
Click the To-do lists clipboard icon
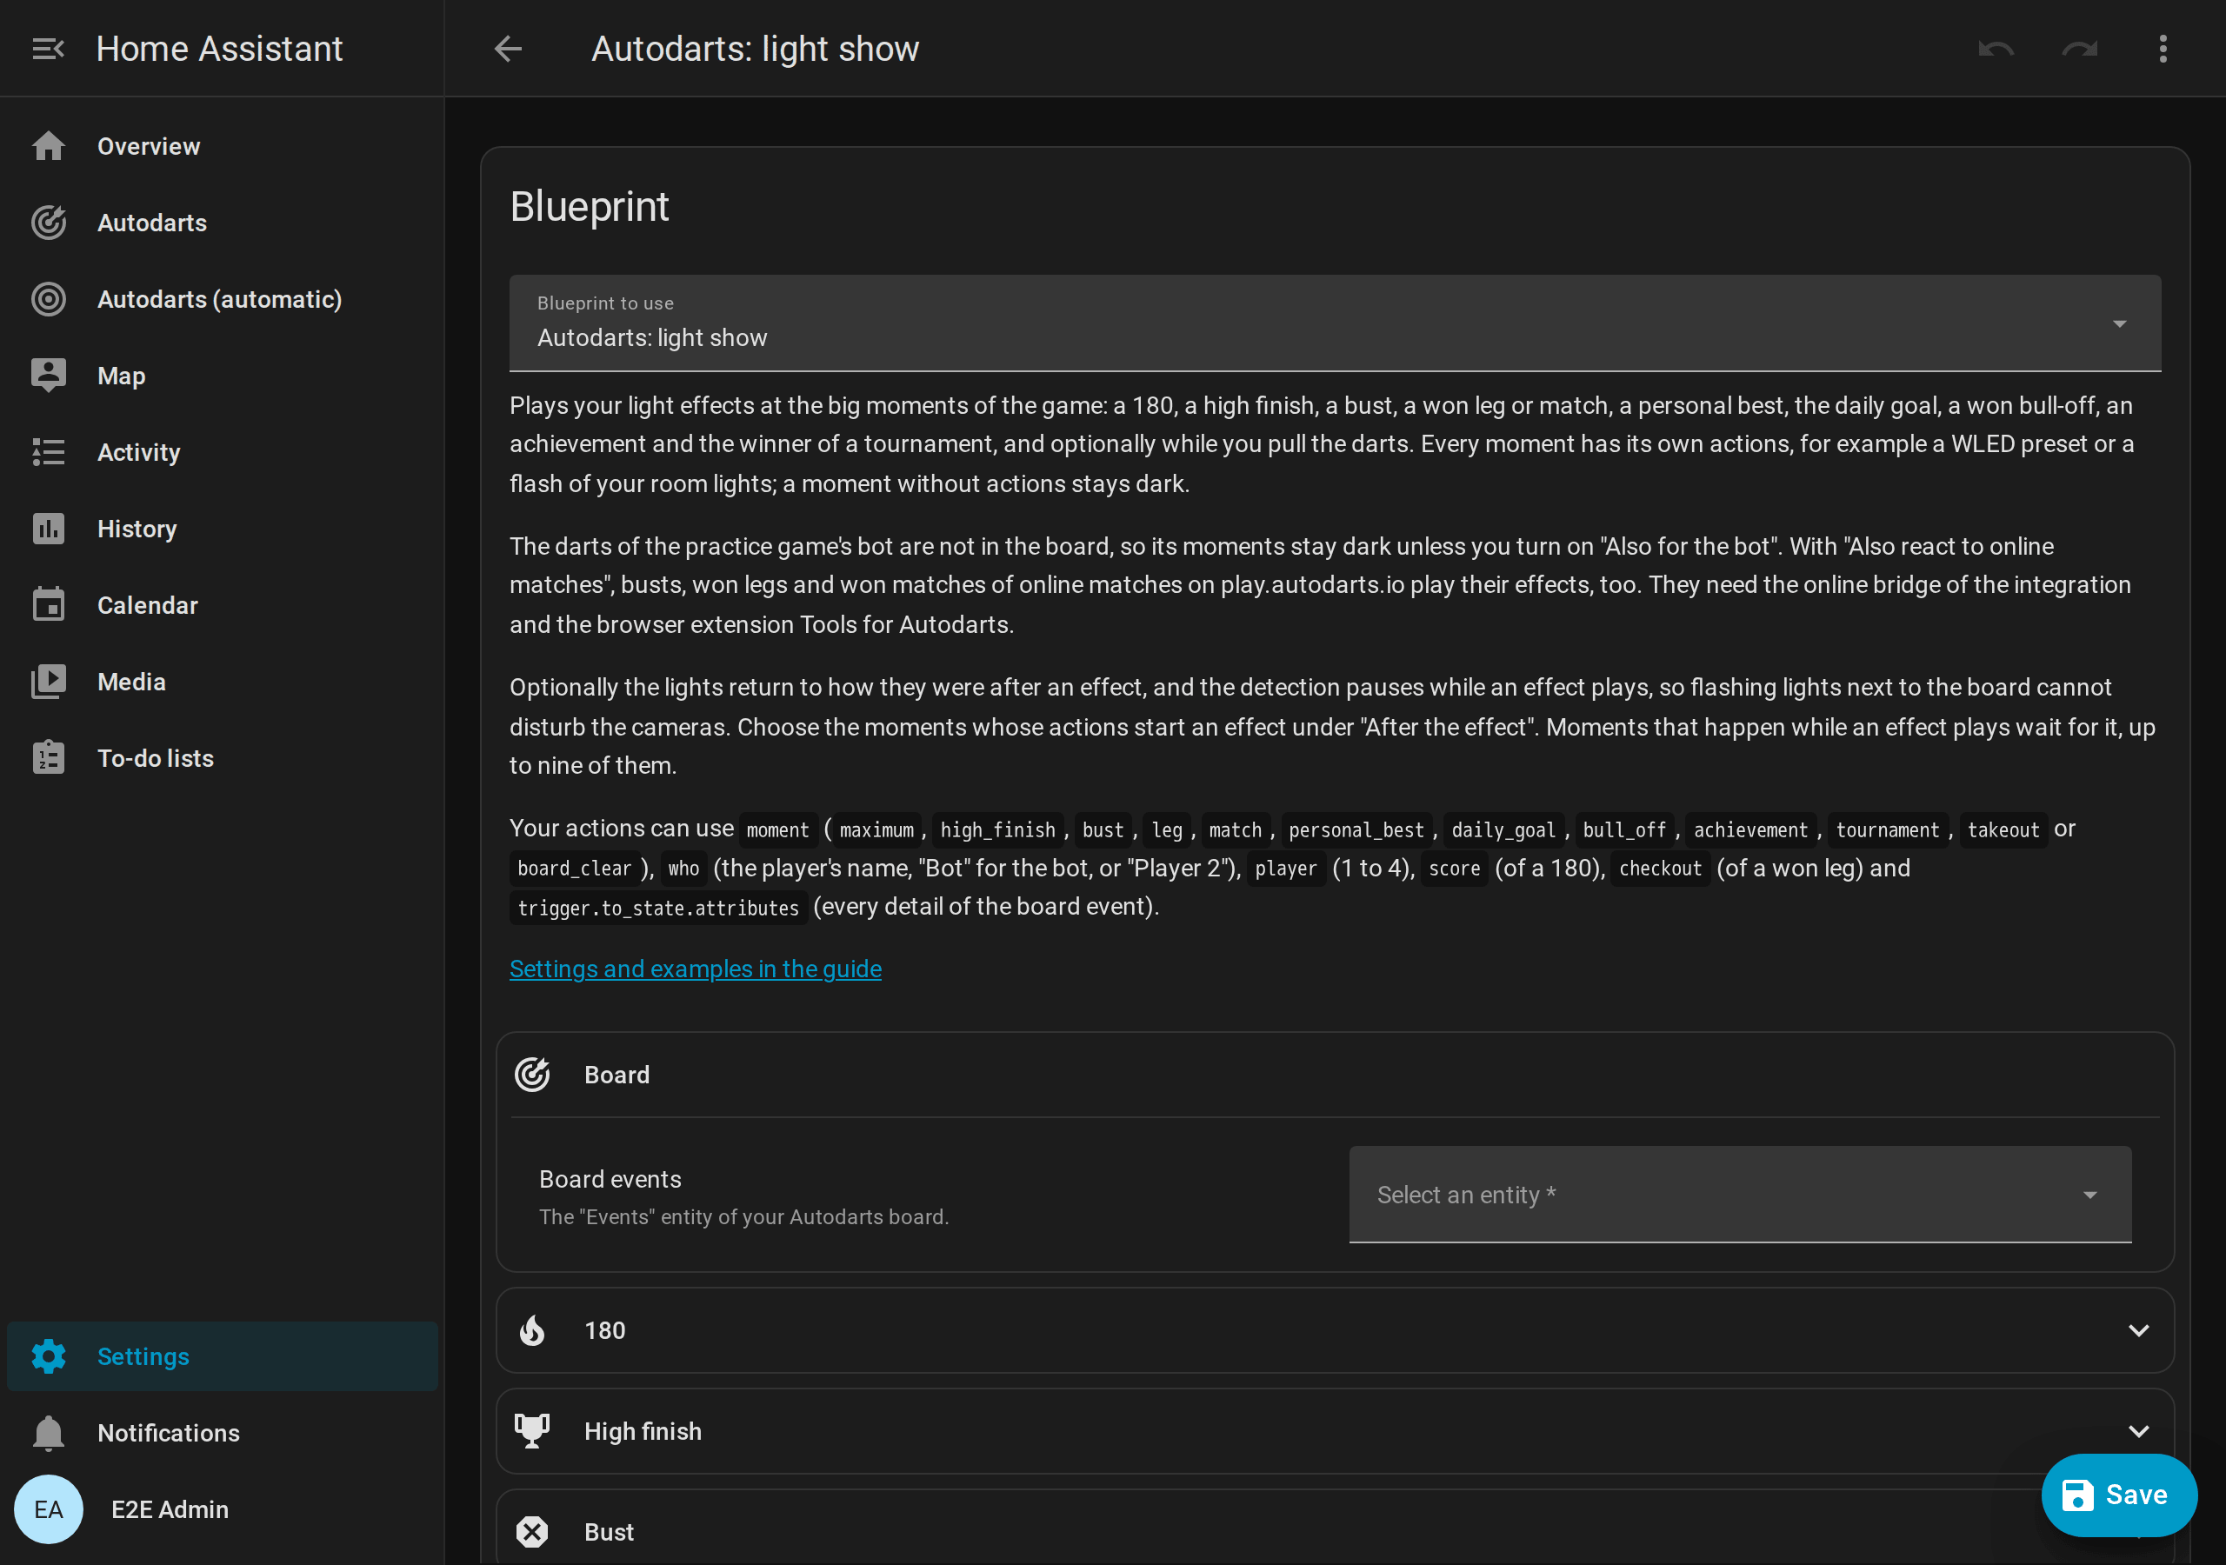[x=49, y=758]
